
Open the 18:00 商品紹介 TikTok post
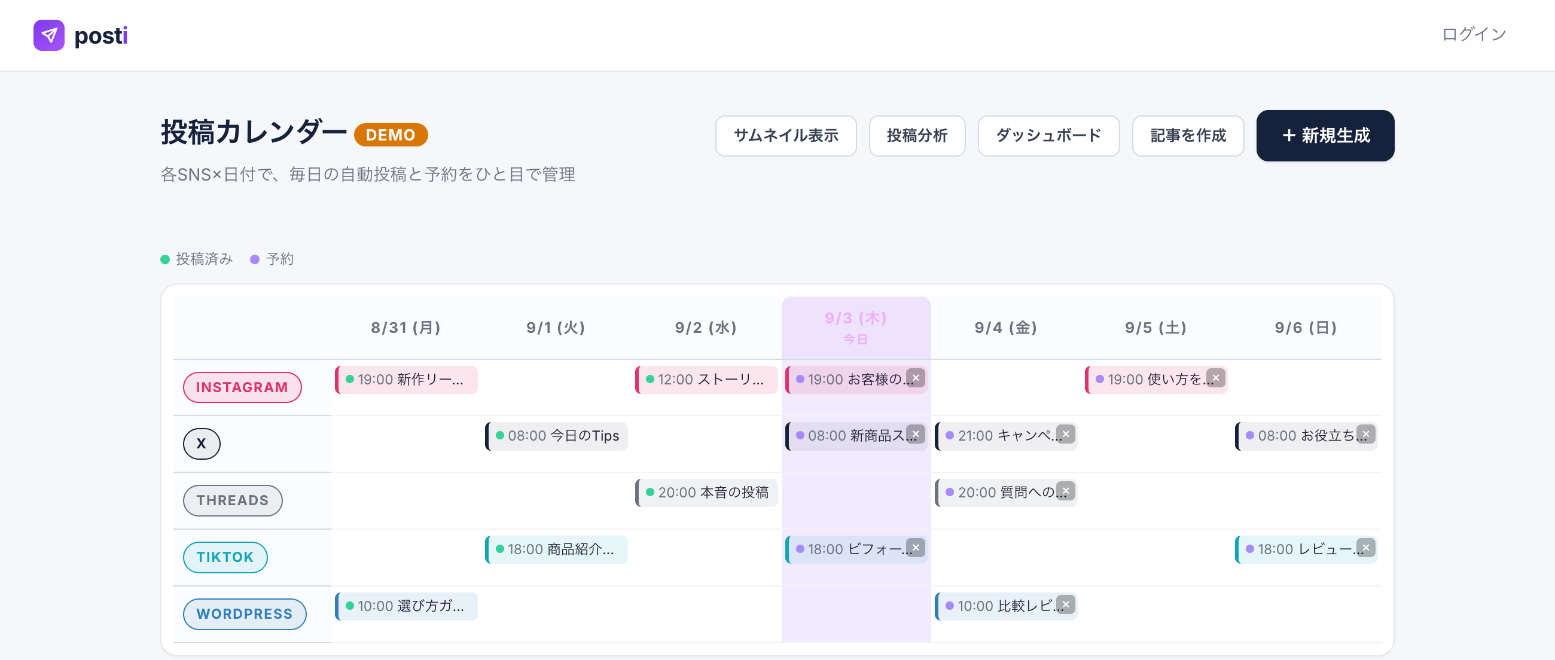pos(557,549)
